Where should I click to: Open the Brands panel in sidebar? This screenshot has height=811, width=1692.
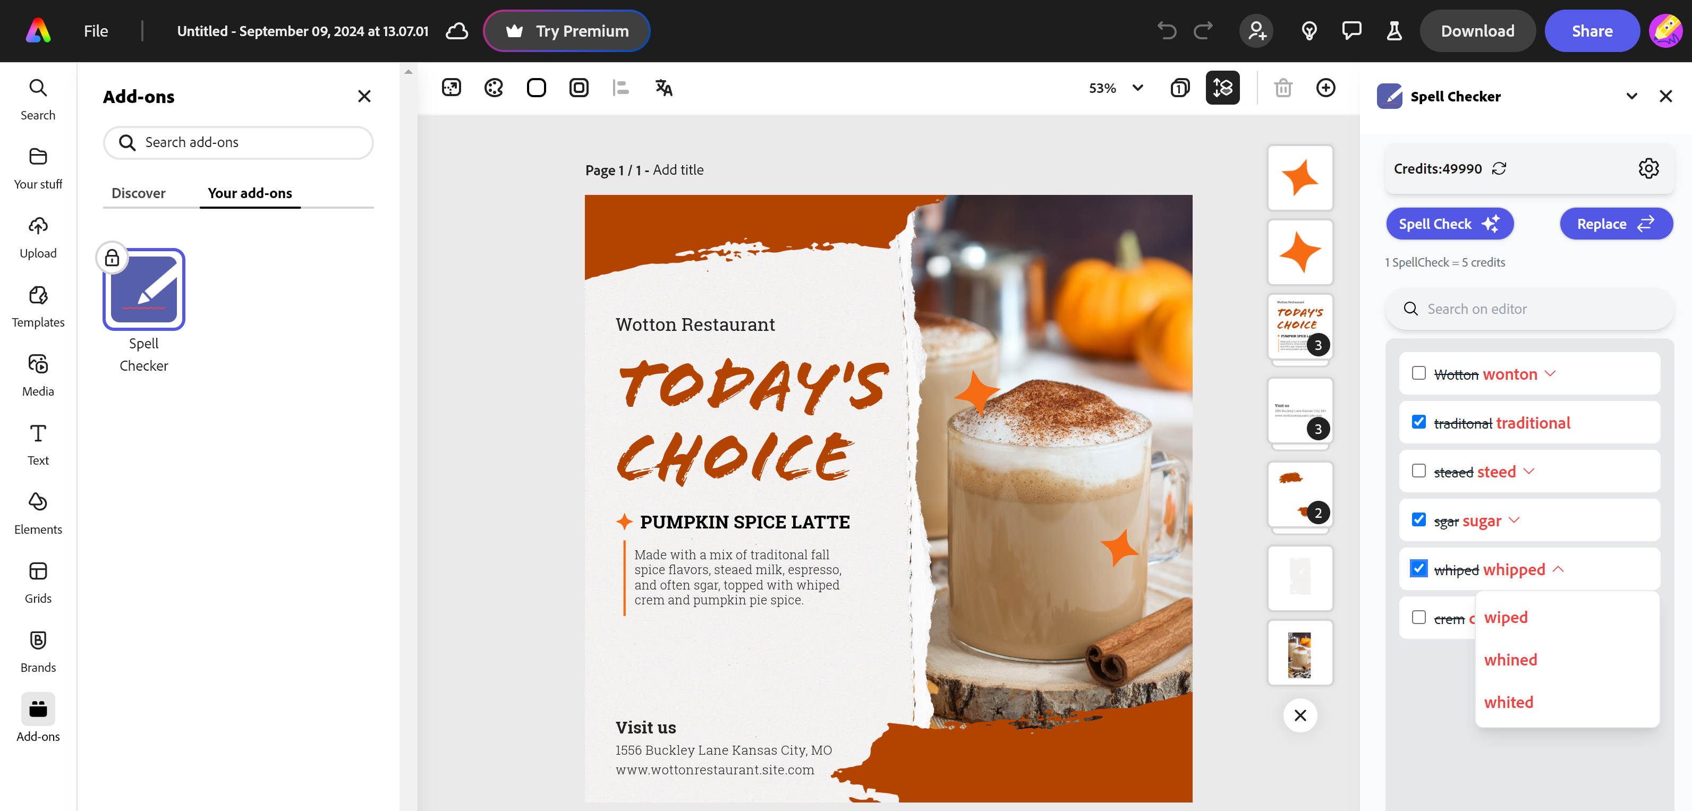click(38, 651)
